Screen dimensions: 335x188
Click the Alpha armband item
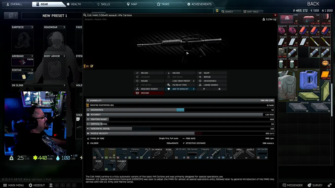point(23,62)
